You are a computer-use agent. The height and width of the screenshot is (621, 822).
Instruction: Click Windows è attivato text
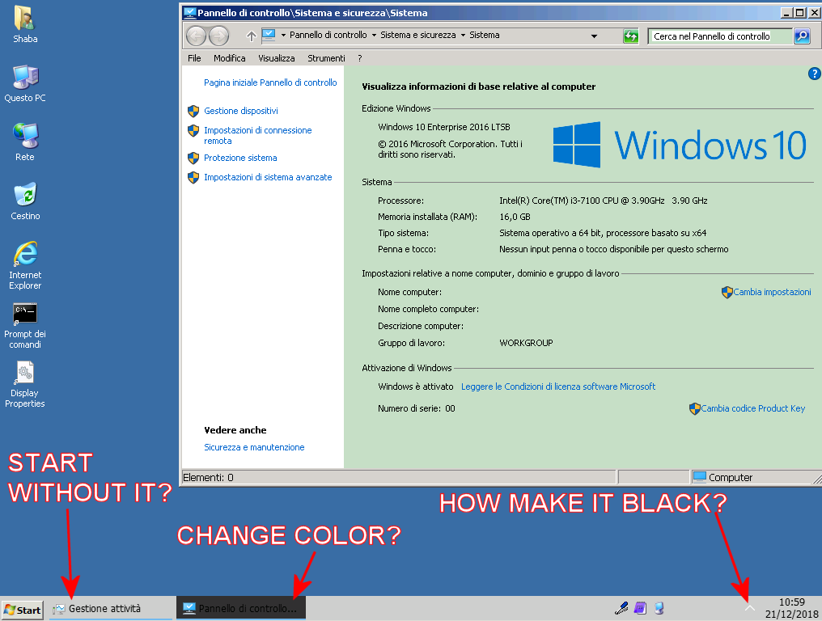(x=415, y=387)
